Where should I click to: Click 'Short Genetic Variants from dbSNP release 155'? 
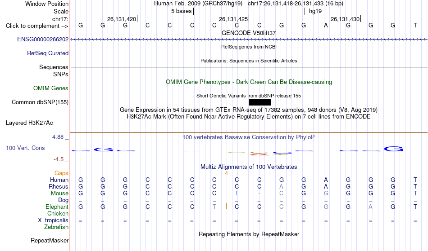click(249, 96)
